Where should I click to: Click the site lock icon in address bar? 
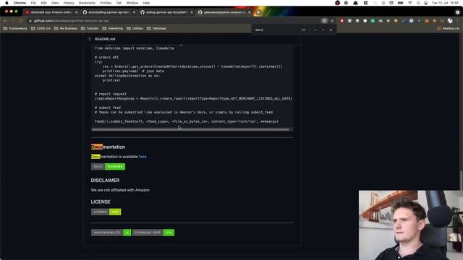30,21
